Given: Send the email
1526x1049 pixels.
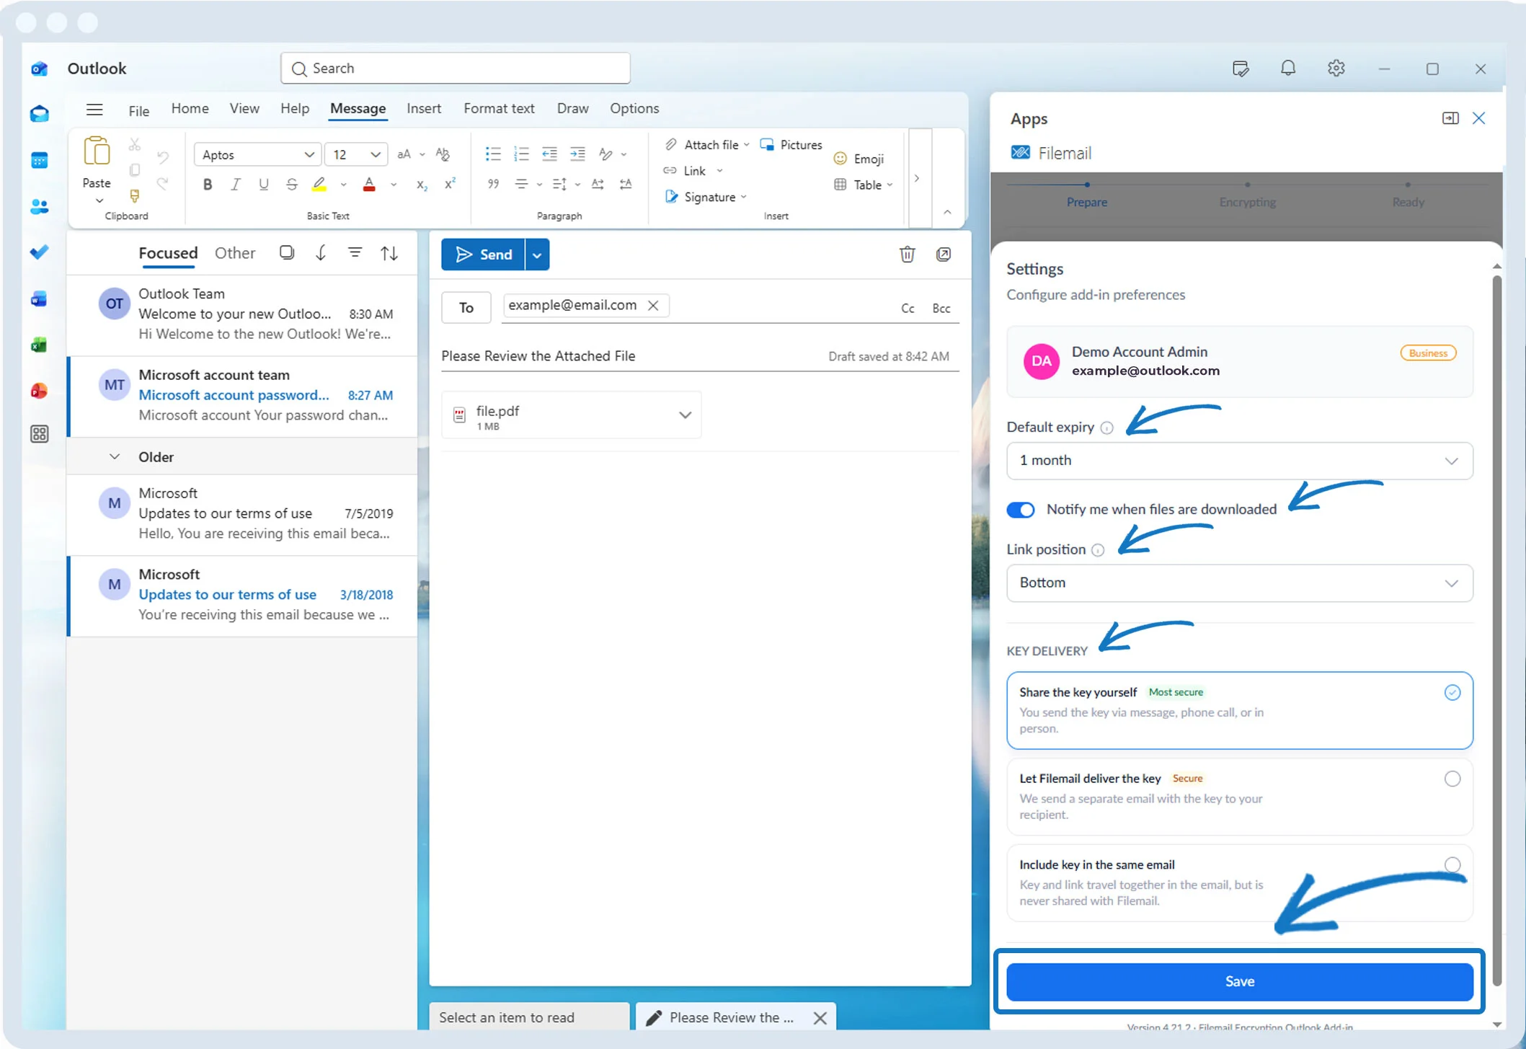Looking at the screenshot, I should tap(483, 254).
